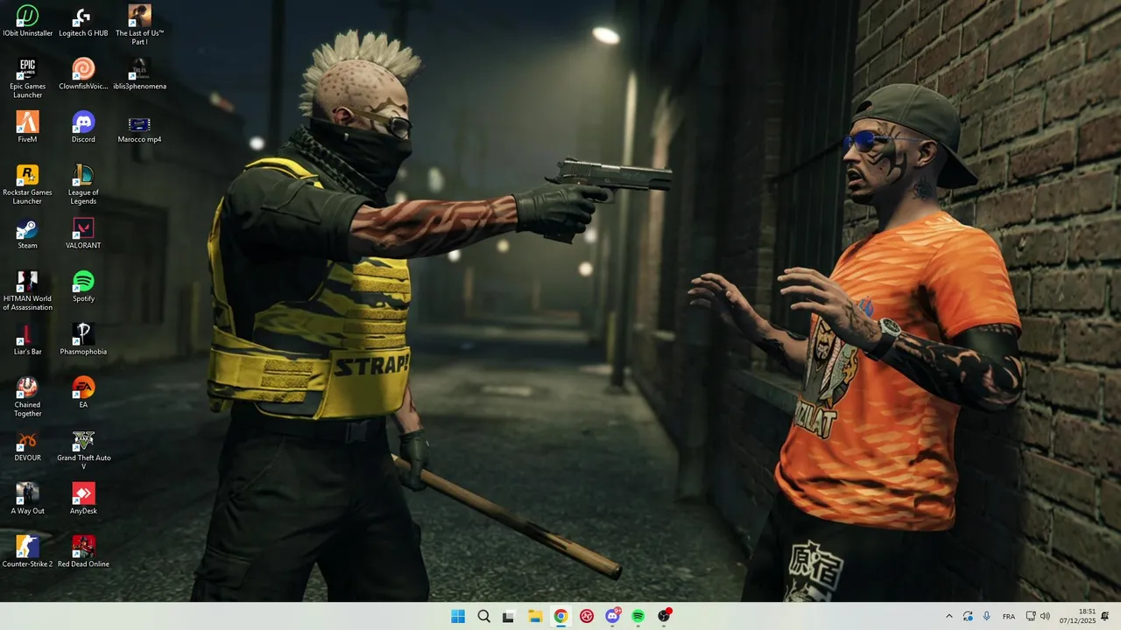Image resolution: width=1121 pixels, height=630 pixels.
Task: Open the red circular app on taskbar
Action: pyautogui.click(x=587, y=616)
